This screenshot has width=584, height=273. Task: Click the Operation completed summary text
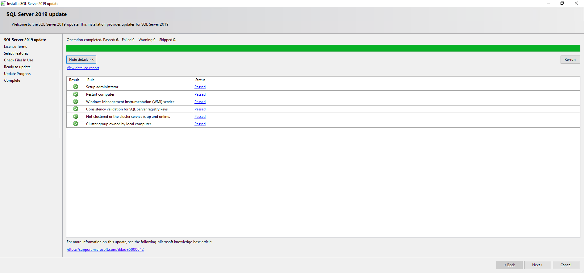click(121, 40)
